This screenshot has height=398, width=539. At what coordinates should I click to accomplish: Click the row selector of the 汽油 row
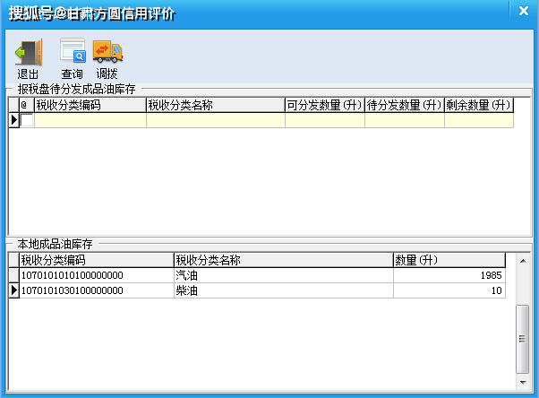click(x=13, y=275)
